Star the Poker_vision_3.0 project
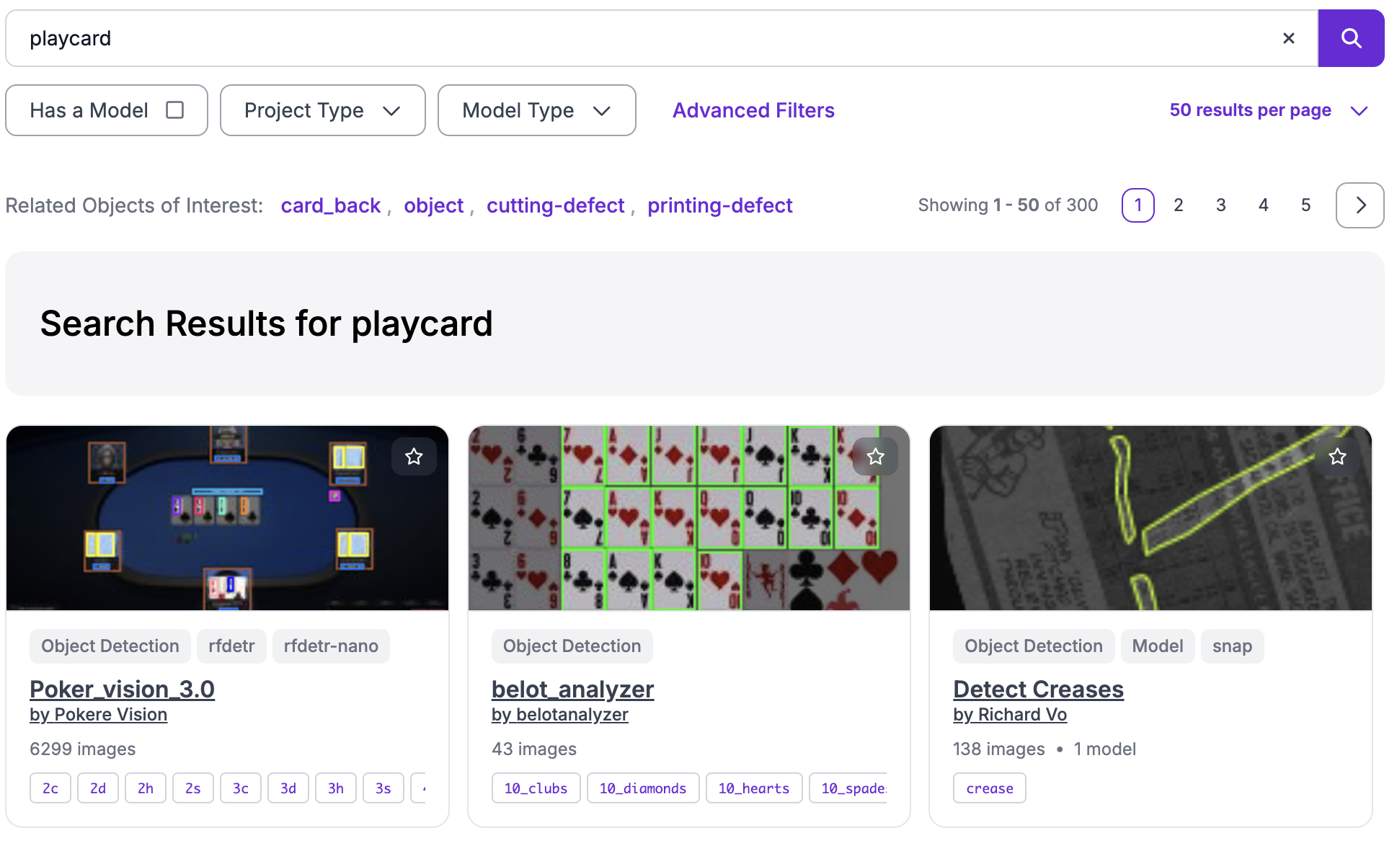Viewport: 1397px width, 843px height. [414, 456]
